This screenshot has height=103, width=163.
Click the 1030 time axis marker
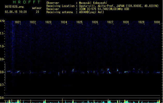157,22
